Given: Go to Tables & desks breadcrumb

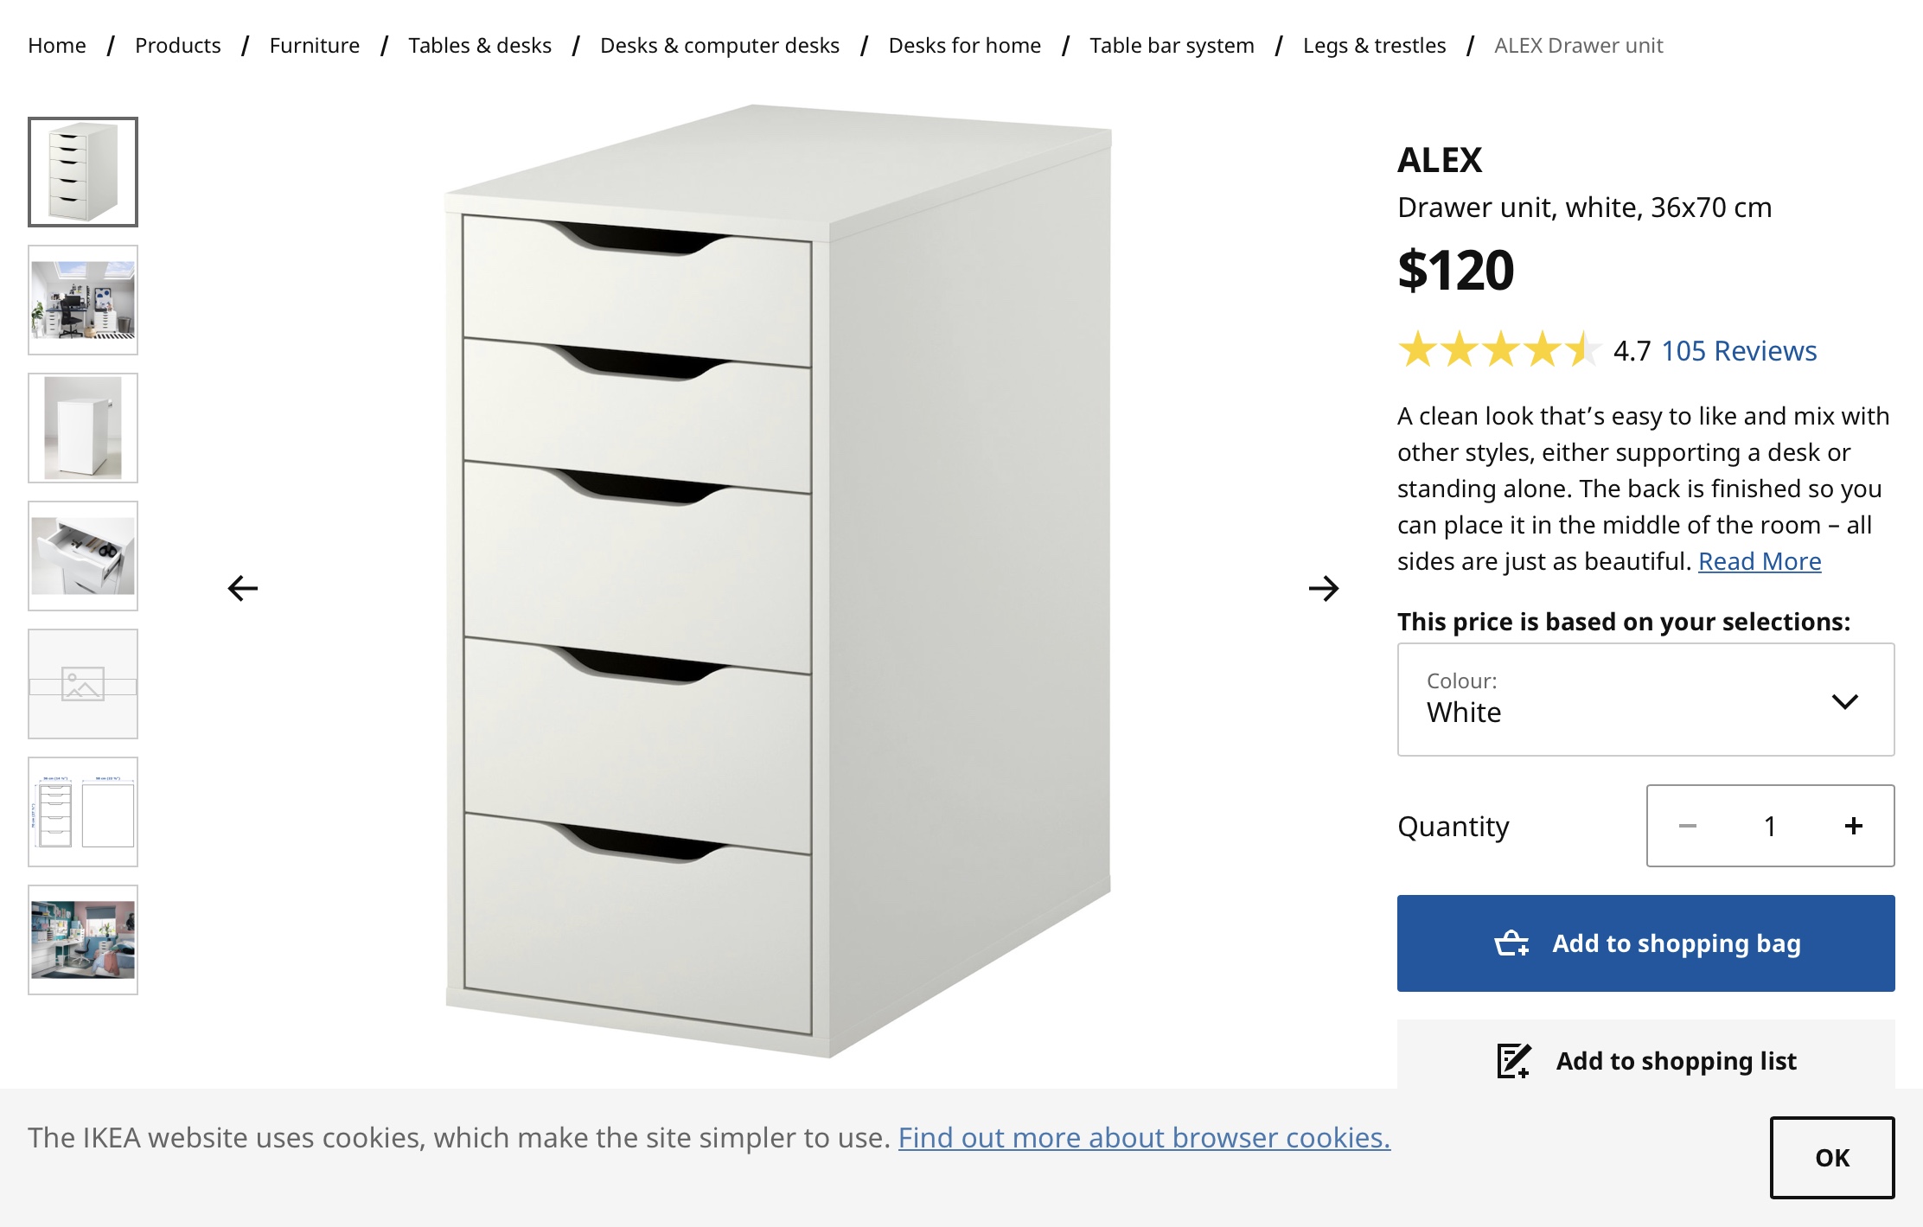Looking at the screenshot, I should pyautogui.click(x=480, y=46).
